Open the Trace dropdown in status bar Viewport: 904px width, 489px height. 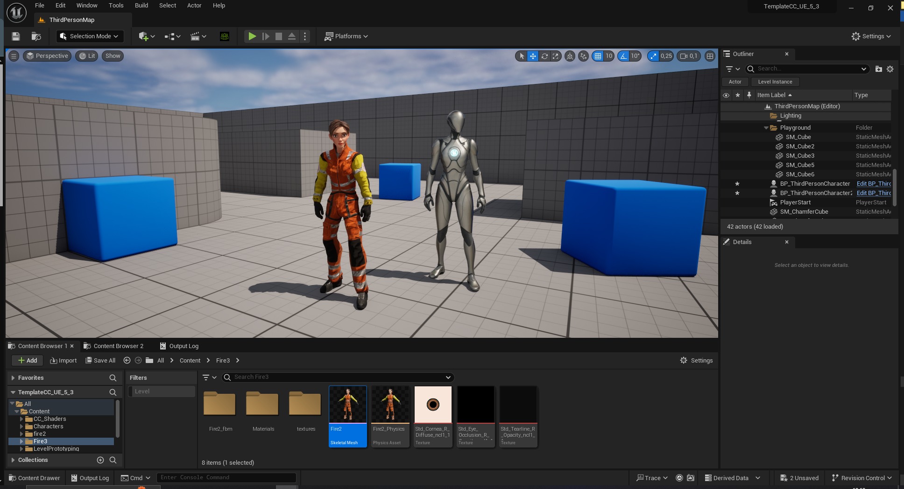(652, 478)
